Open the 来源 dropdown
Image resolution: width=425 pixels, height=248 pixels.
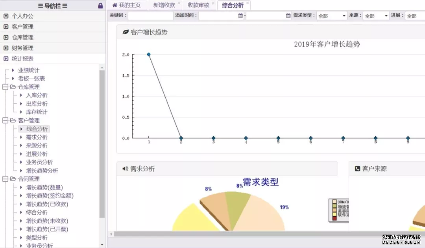pos(376,16)
